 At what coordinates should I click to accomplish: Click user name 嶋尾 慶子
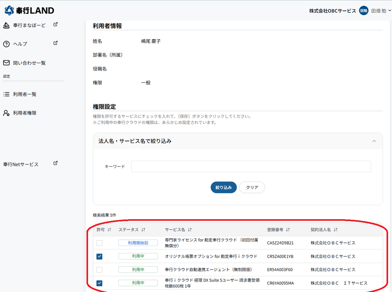151,41
